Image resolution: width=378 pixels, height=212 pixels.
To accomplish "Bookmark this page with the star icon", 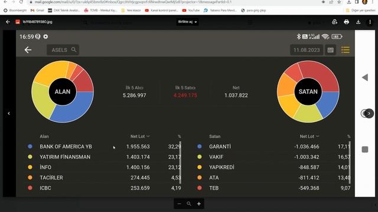I will click(339, 2).
